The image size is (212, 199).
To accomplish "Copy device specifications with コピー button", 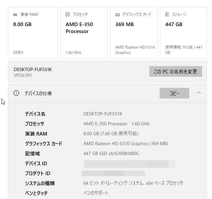I will (174, 93).
